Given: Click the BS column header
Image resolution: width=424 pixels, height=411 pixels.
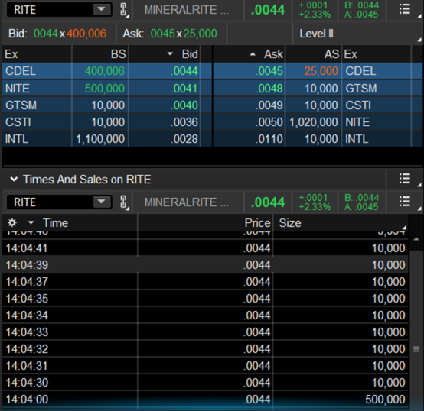Looking at the screenshot, I should [x=100, y=54].
